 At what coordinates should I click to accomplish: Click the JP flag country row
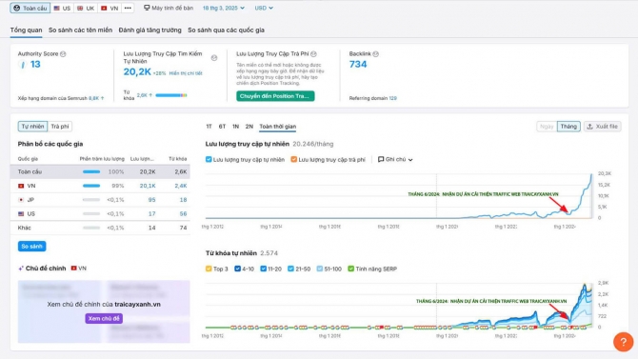coord(100,200)
